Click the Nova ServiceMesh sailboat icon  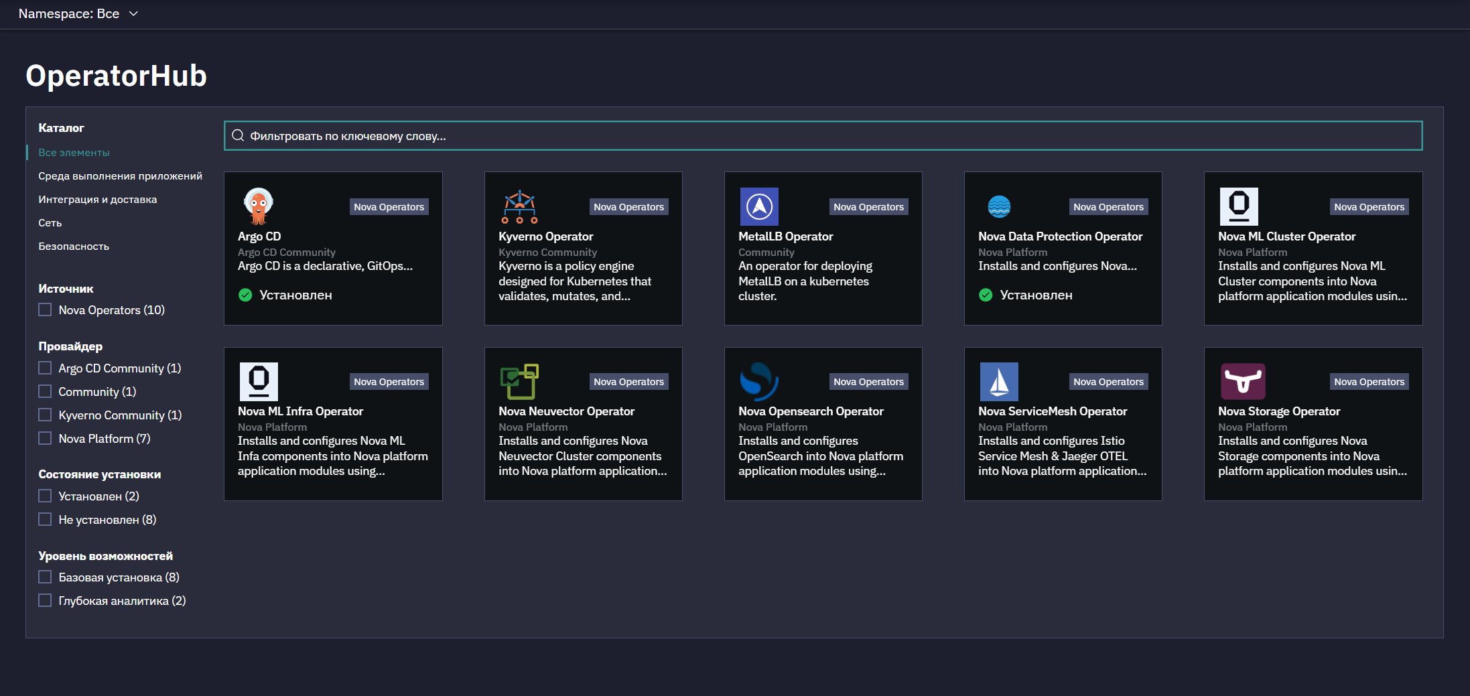pyautogui.click(x=999, y=381)
